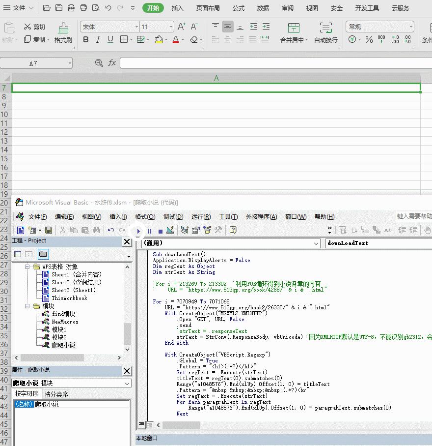The height and width of the screenshot is (446, 432).
Task: Click the Run macro play button
Action: tap(139, 231)
